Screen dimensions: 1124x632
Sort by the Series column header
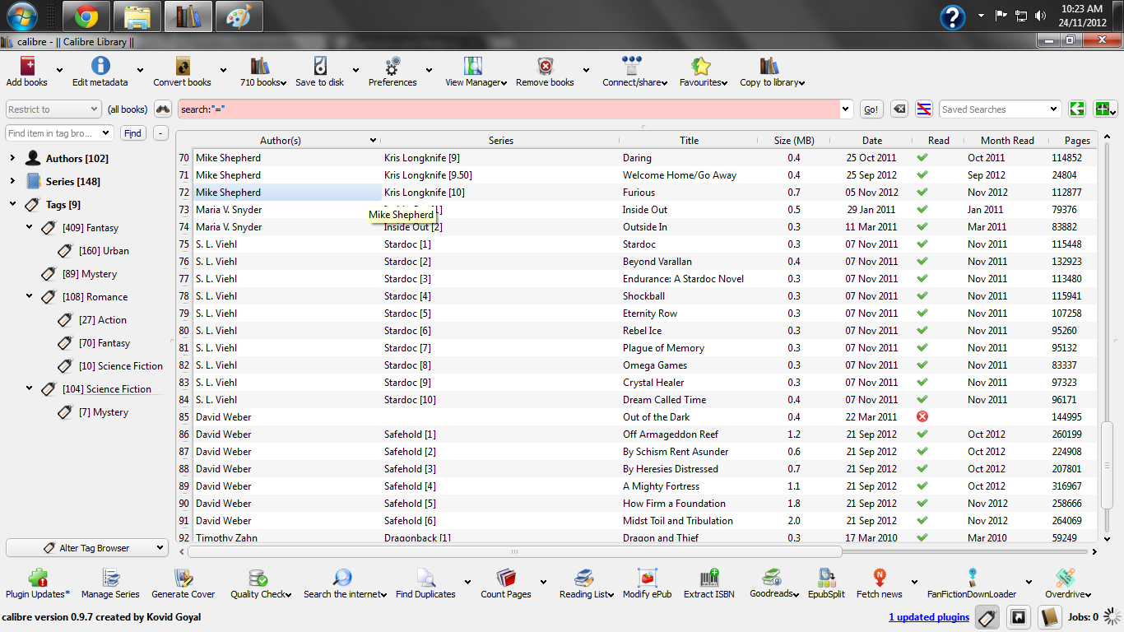500,141
